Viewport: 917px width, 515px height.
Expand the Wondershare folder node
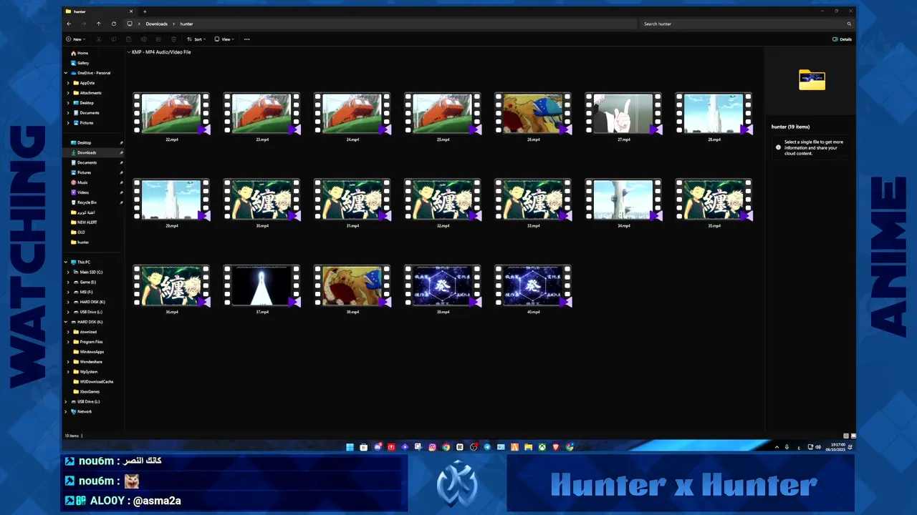(x=68, y=362)
